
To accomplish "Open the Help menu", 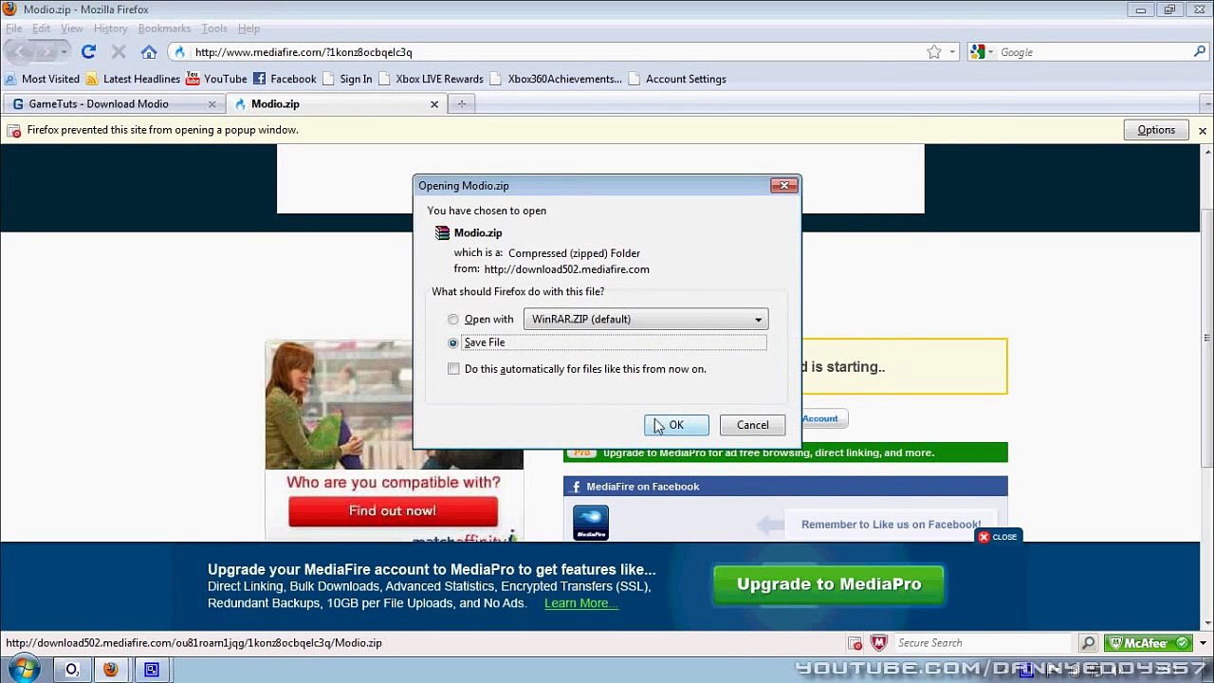I will point(248,28).
